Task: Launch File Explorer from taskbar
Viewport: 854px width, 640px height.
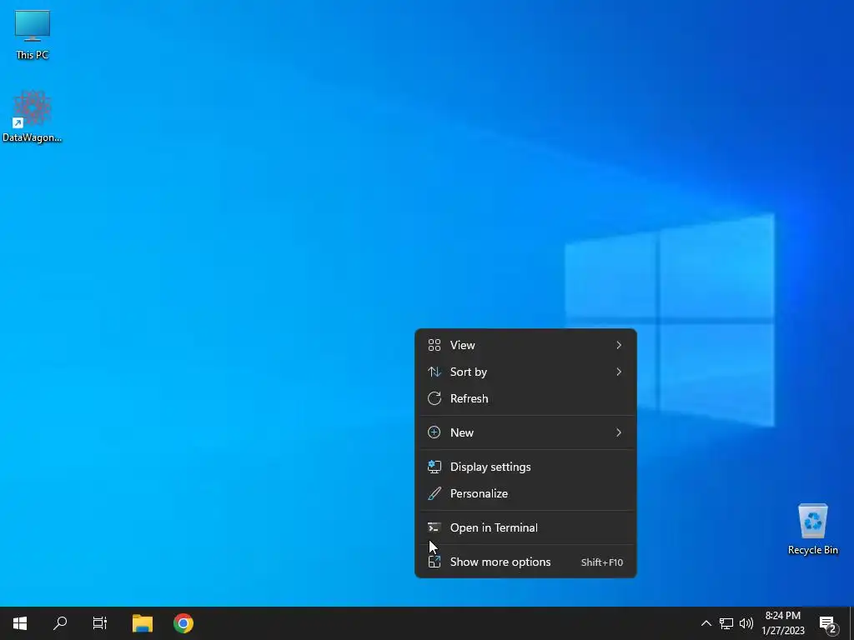Action: [143, 623]
